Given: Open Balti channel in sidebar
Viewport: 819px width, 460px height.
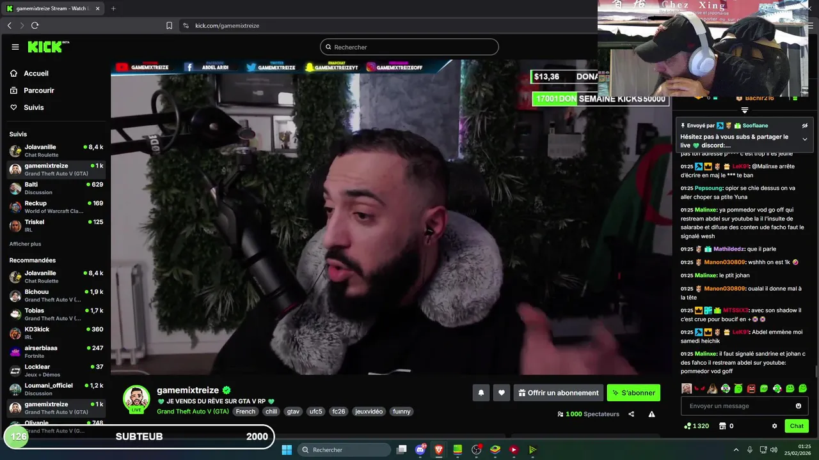Looking at the screenshot, I should coord(56,188).
